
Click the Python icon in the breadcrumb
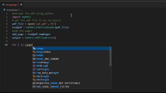4,10
